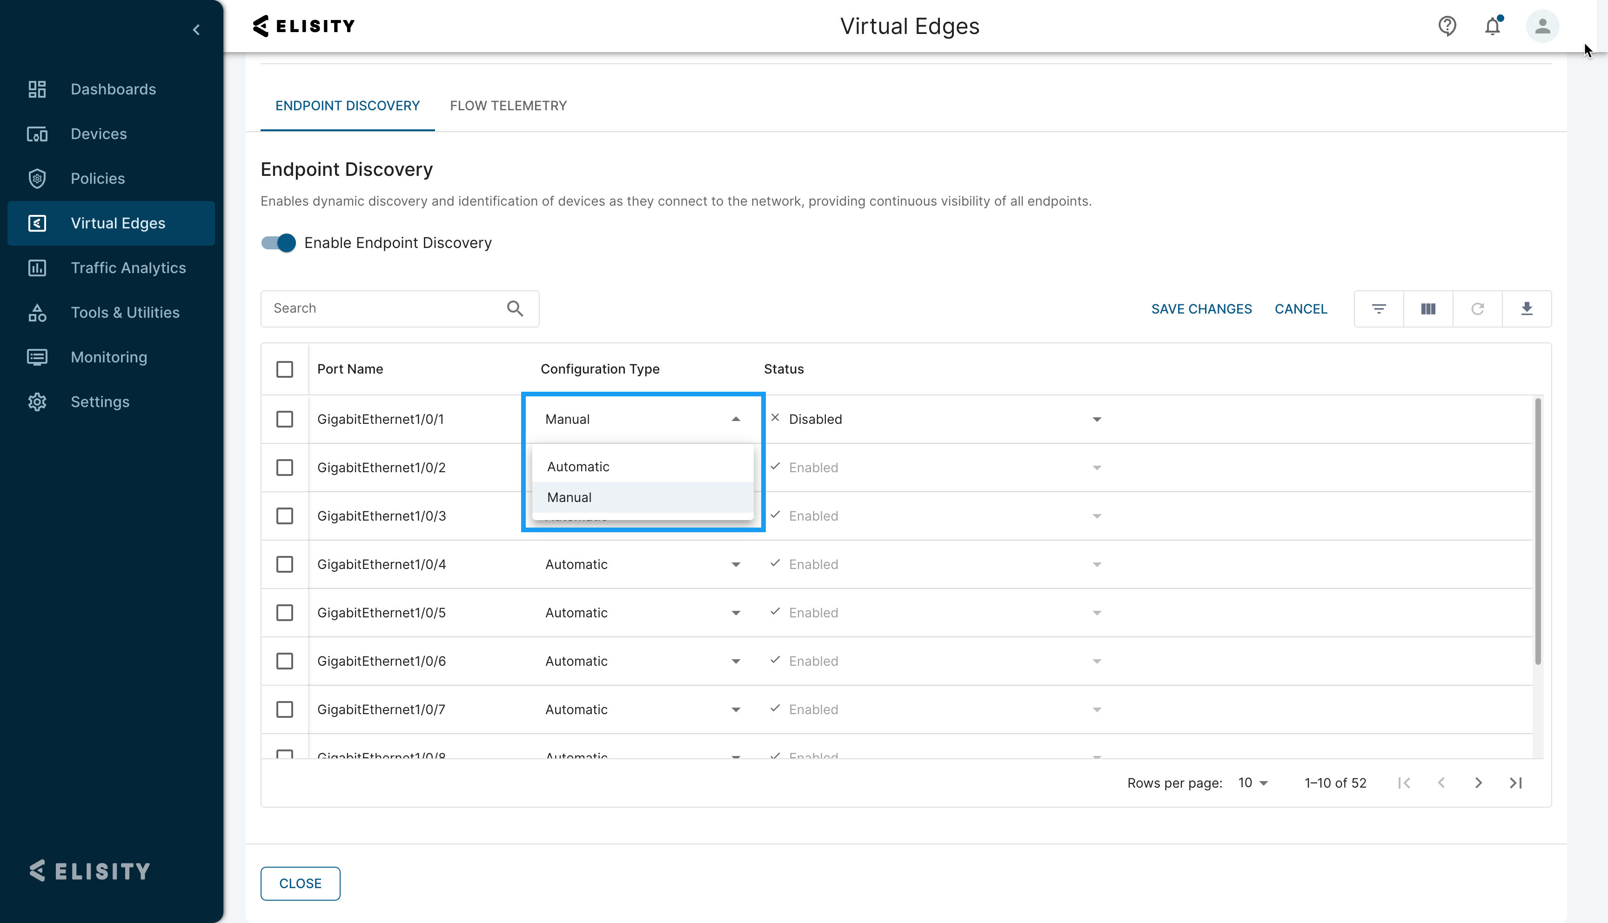Click the search magnifier icon
The height and width of the screenshot is (923, 1608).
(515, 309)
